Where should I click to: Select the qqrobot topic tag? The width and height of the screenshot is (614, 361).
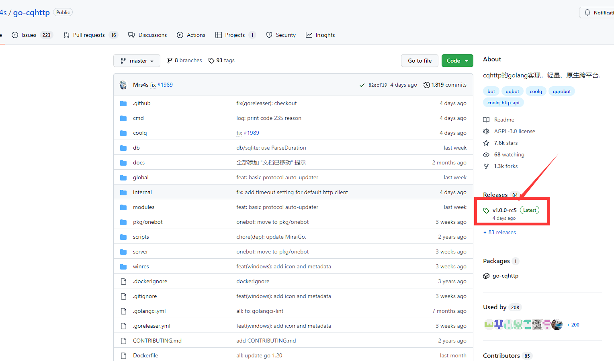point(561,91)
